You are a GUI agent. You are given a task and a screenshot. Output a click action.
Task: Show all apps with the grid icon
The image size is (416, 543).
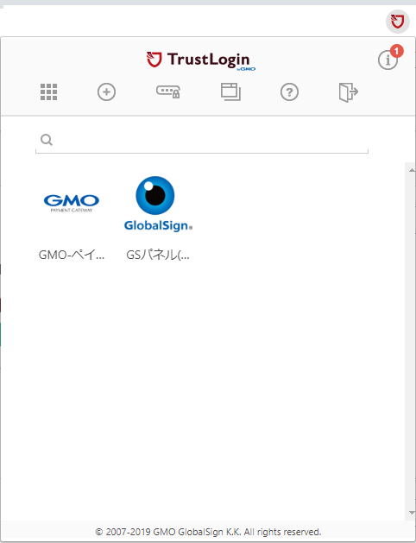pyautogui.click(x=49, y=92)
